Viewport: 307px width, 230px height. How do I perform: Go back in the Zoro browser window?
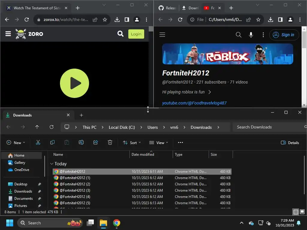coord(7,19)
